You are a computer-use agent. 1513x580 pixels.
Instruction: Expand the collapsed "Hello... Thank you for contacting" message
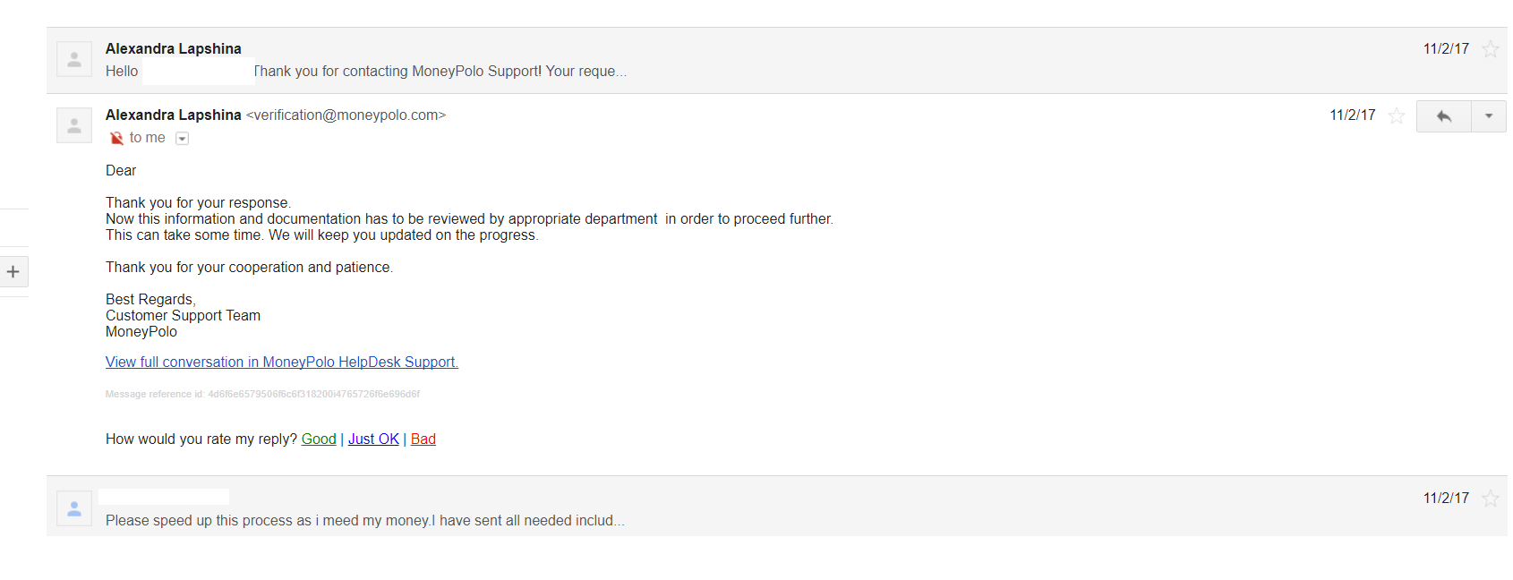click(x=777, y=60)
